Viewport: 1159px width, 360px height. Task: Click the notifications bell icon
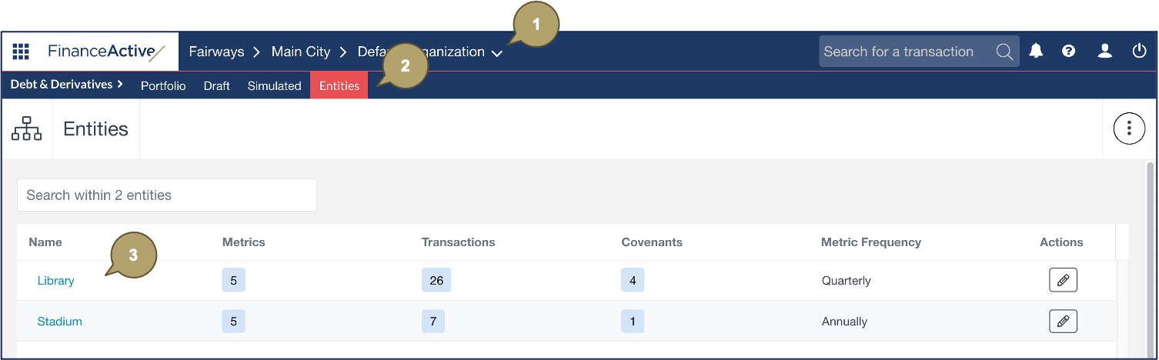[1036, 52]
